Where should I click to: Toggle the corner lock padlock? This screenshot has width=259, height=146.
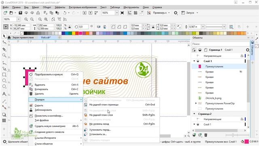[153, 27]
